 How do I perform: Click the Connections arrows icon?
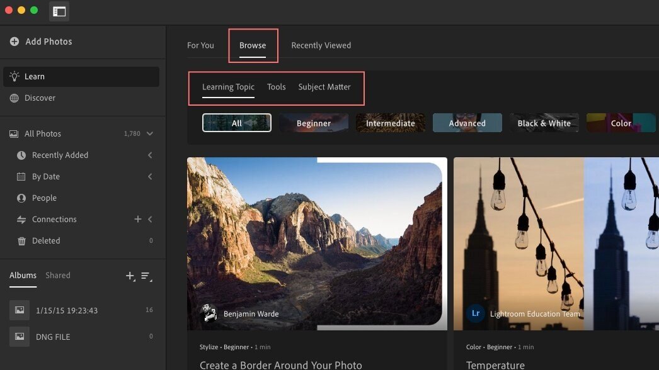click(x=21, y=219)
